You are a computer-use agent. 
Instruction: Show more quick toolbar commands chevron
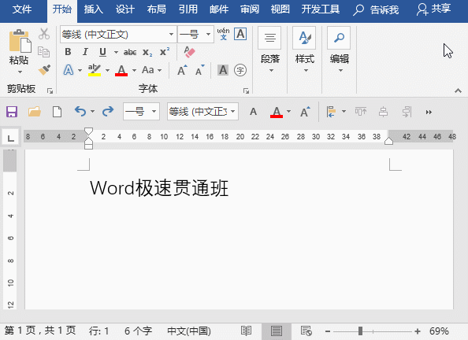[x=429, y=112]
